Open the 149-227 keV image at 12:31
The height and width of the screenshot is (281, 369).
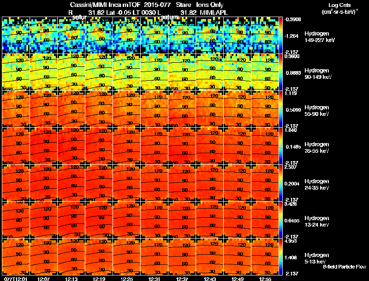coord(155,36)
